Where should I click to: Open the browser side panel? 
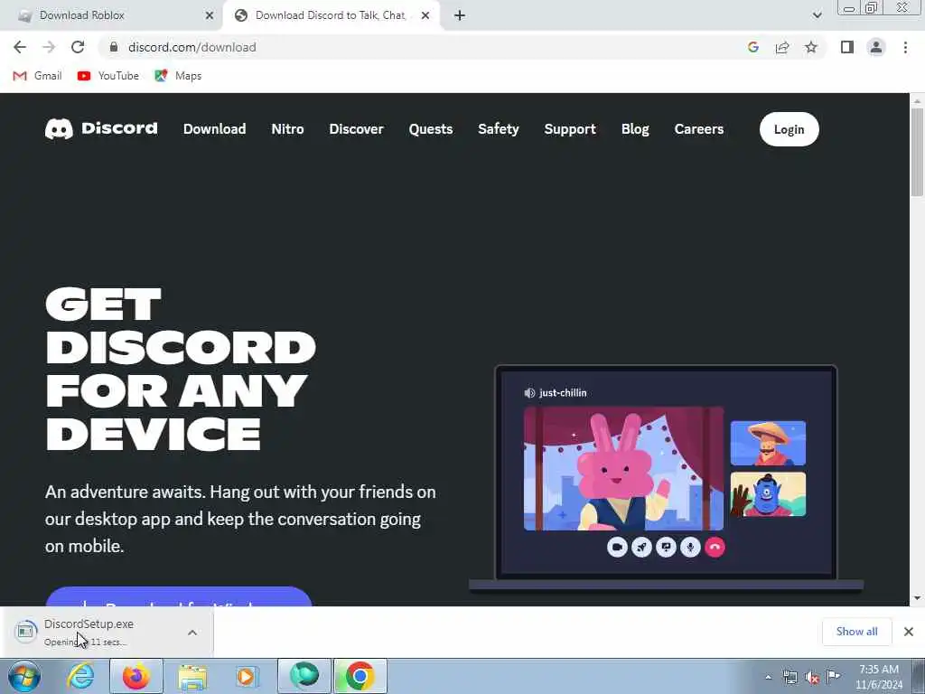(847, 47)
